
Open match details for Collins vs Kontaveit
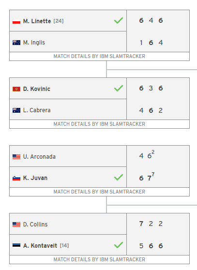pyautogui.click(x=99, y=259)
